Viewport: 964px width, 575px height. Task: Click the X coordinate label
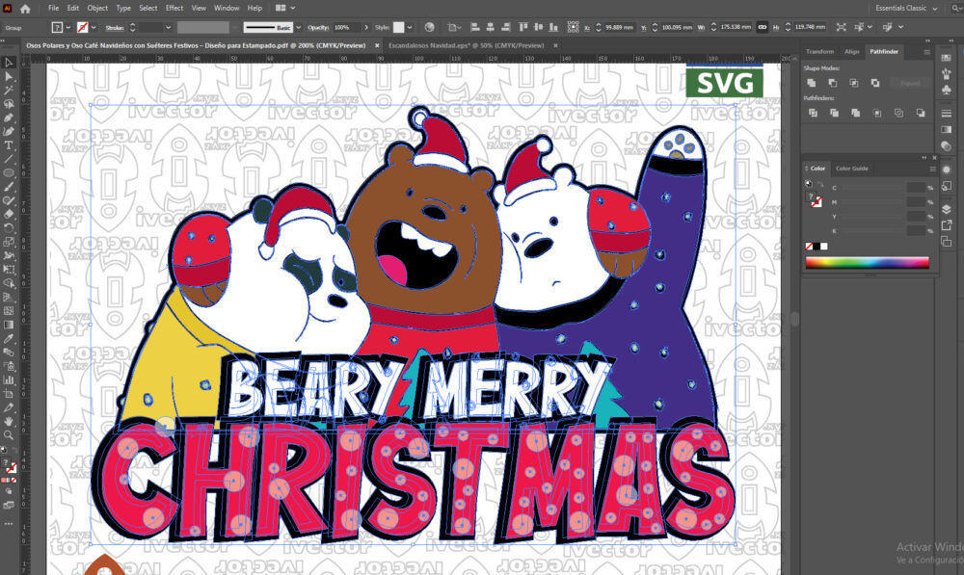587,28
